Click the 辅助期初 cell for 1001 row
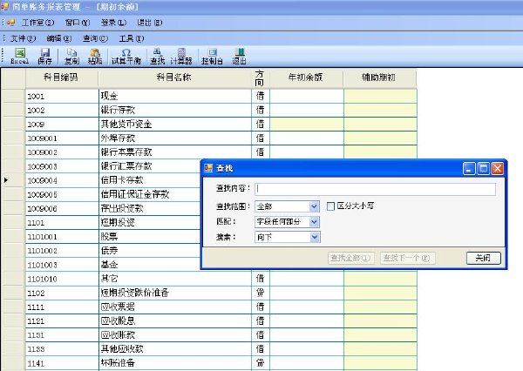Screen dimensions: 523x371 [x=380, y=96]
